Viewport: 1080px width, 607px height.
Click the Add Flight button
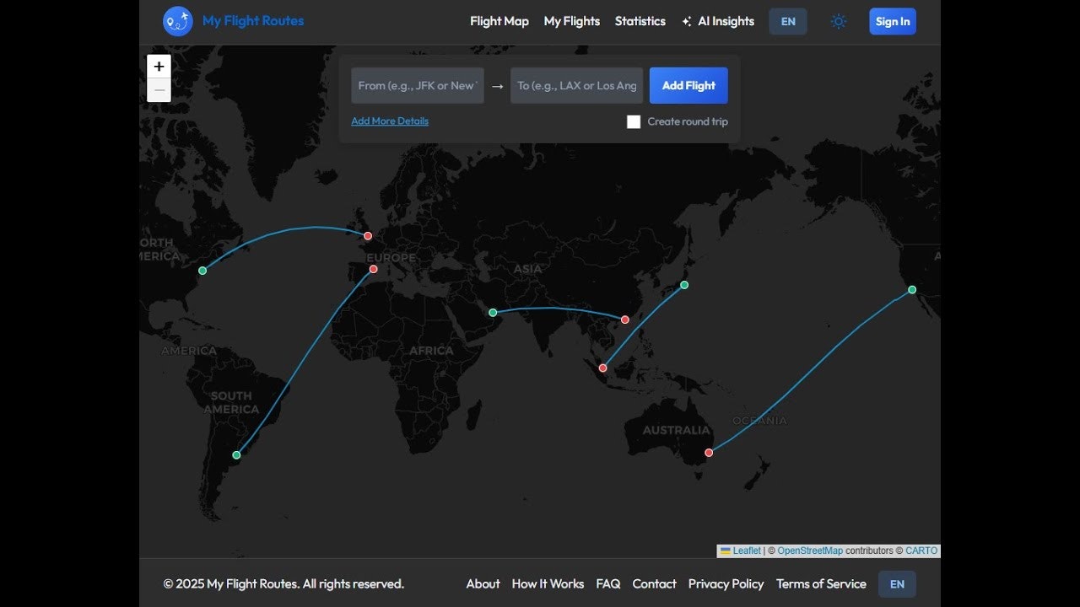[688, 85]
